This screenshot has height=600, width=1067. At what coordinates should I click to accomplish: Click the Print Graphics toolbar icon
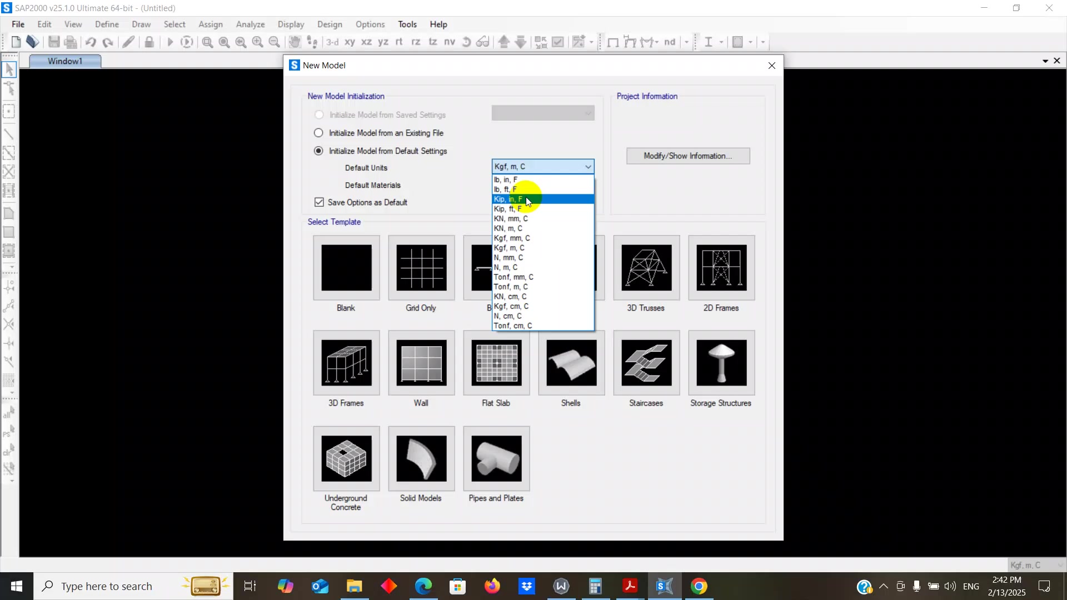click(71, 42)
